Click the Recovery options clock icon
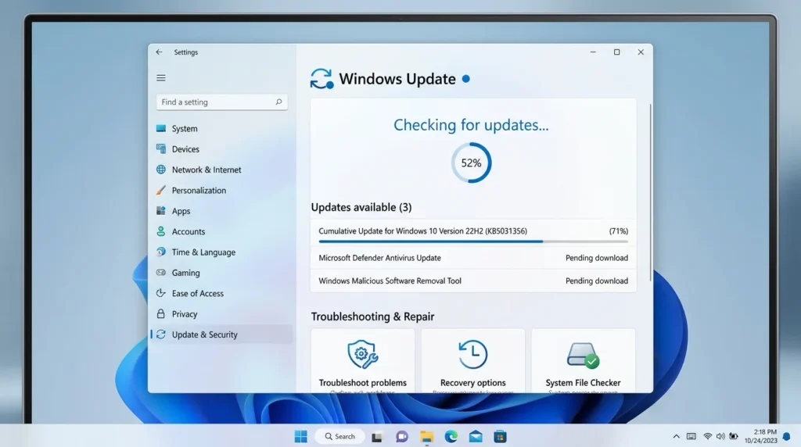 pyautogui.click(x=472, y=354)
